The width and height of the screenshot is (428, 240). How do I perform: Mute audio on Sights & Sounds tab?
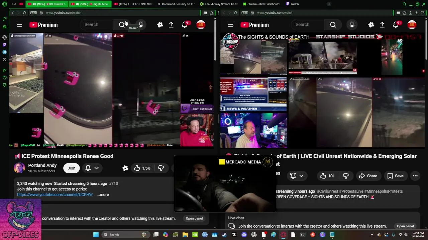[x=77, y=4]
